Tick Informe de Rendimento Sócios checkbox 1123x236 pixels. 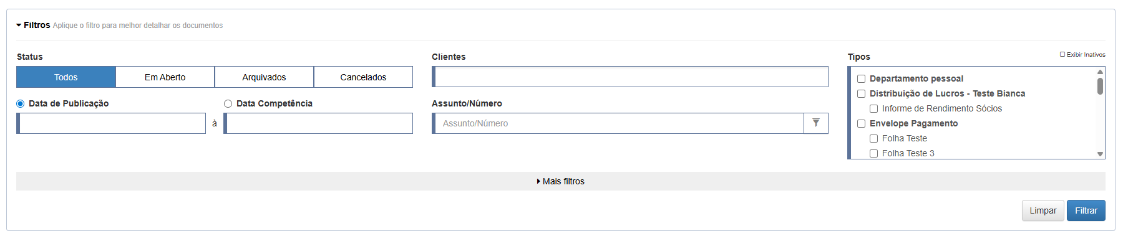(x=873, y=109)
